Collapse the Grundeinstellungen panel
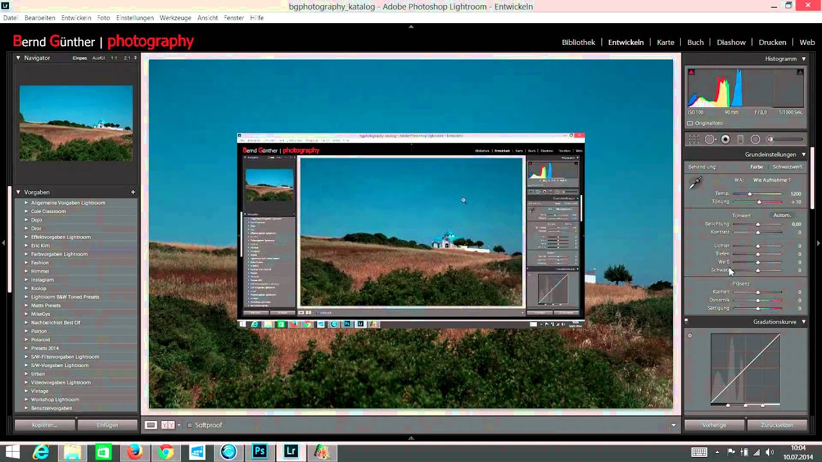The height and width of the screenshot is (462, 822). pyautogui.click(x=803, y=155)
